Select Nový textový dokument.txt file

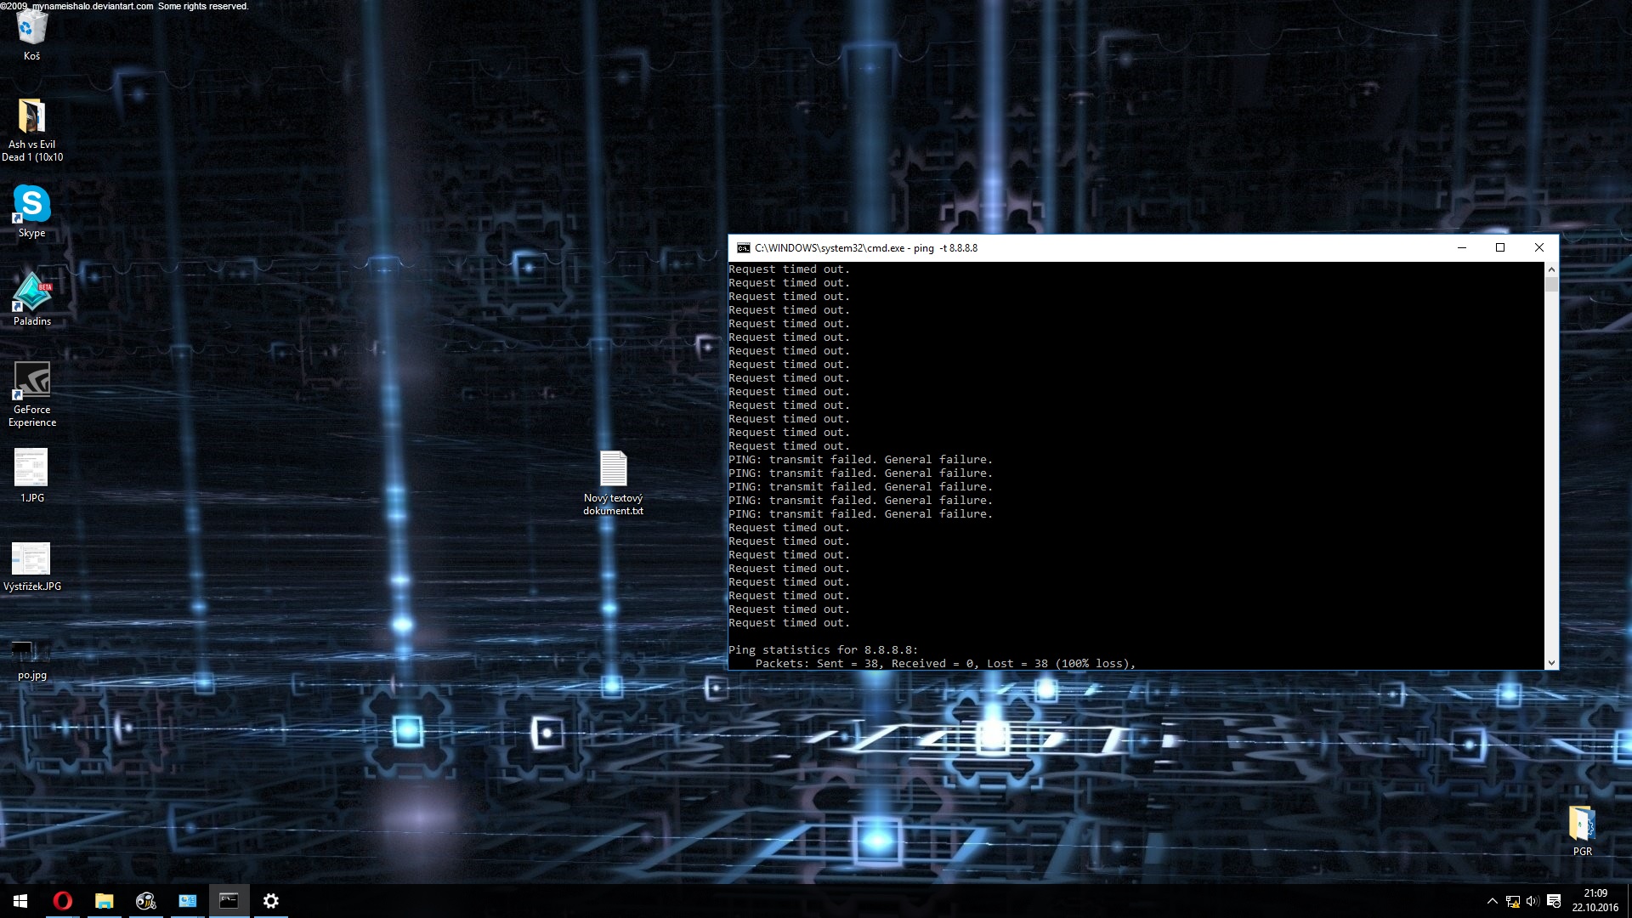click(x=613, y=469)
